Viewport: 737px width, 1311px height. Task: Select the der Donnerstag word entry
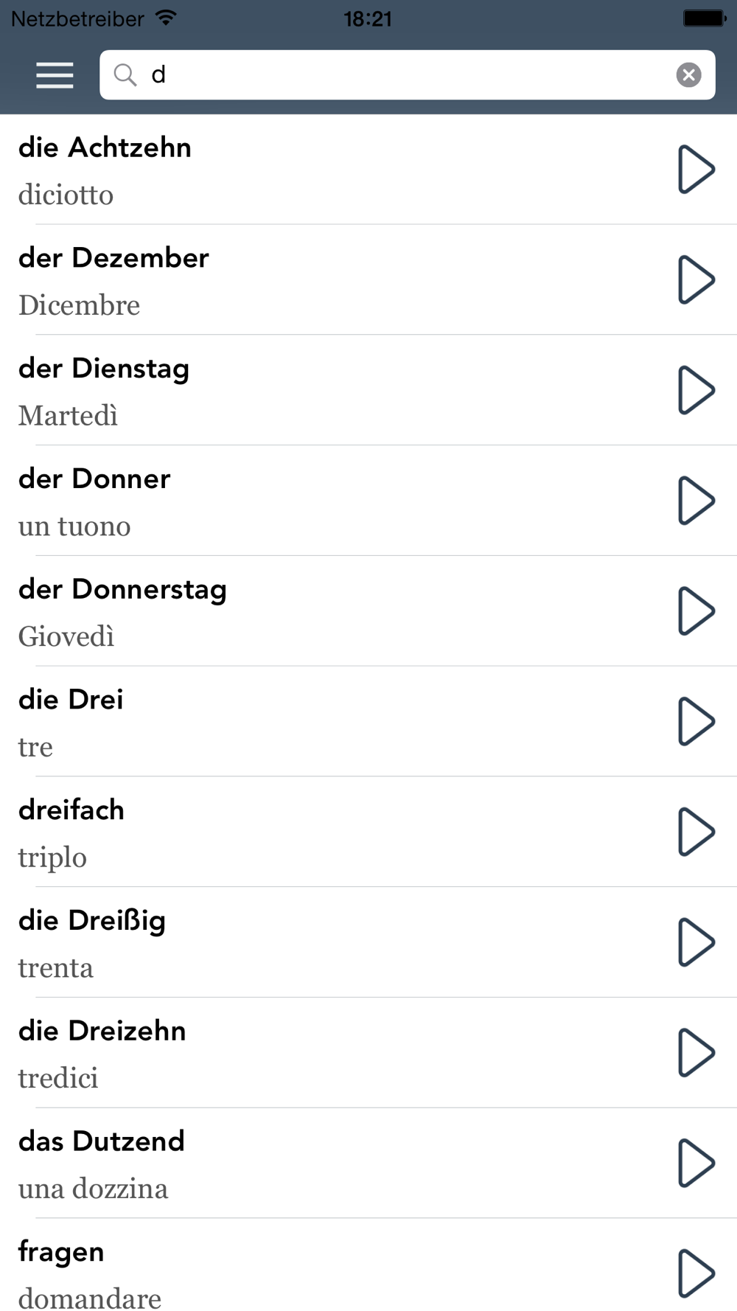[295, 611]
